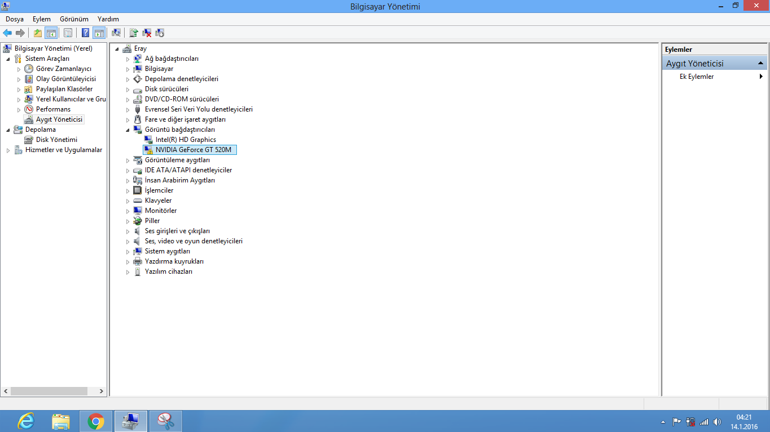Click the Bilgisayar device category icon

point(138,69)
